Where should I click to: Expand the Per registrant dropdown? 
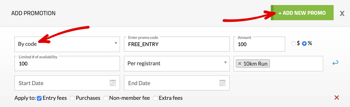pyautogui.click(x=177, y=63)
